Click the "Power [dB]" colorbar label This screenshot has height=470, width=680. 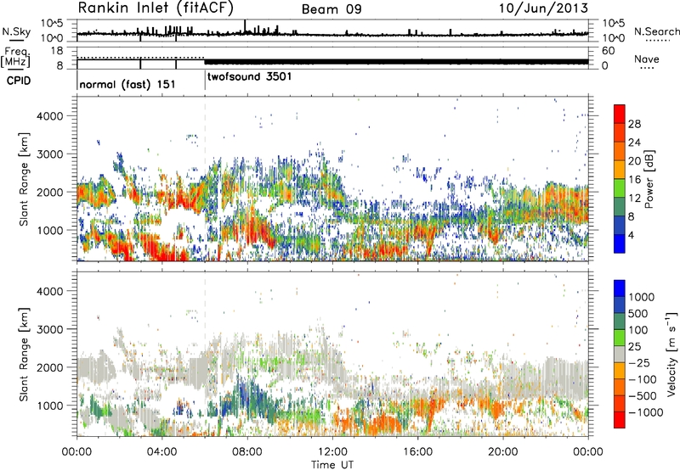649,179
